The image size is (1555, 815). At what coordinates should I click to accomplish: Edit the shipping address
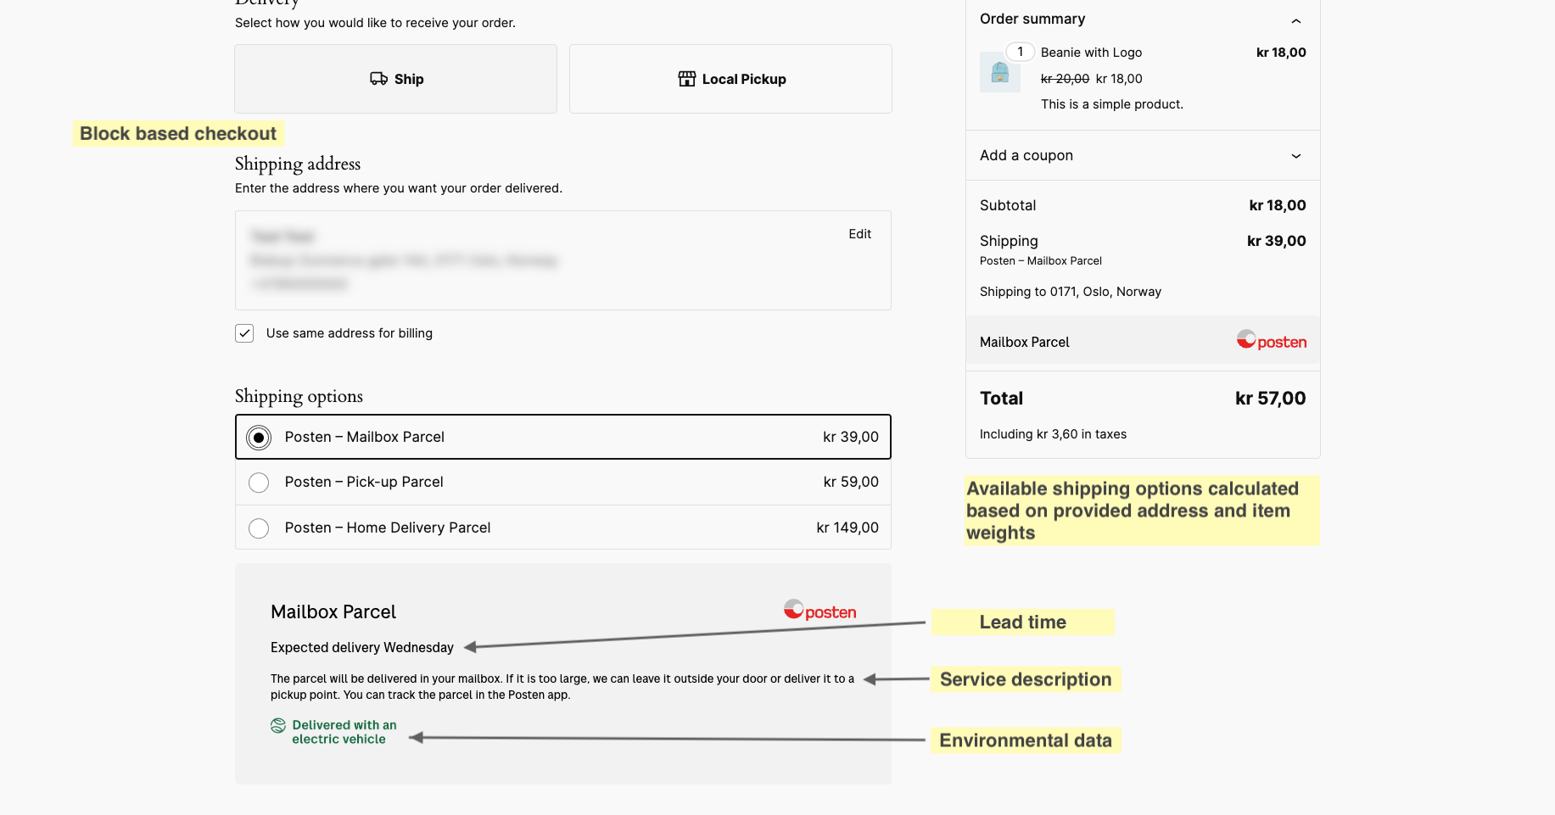tap(859, 234)
